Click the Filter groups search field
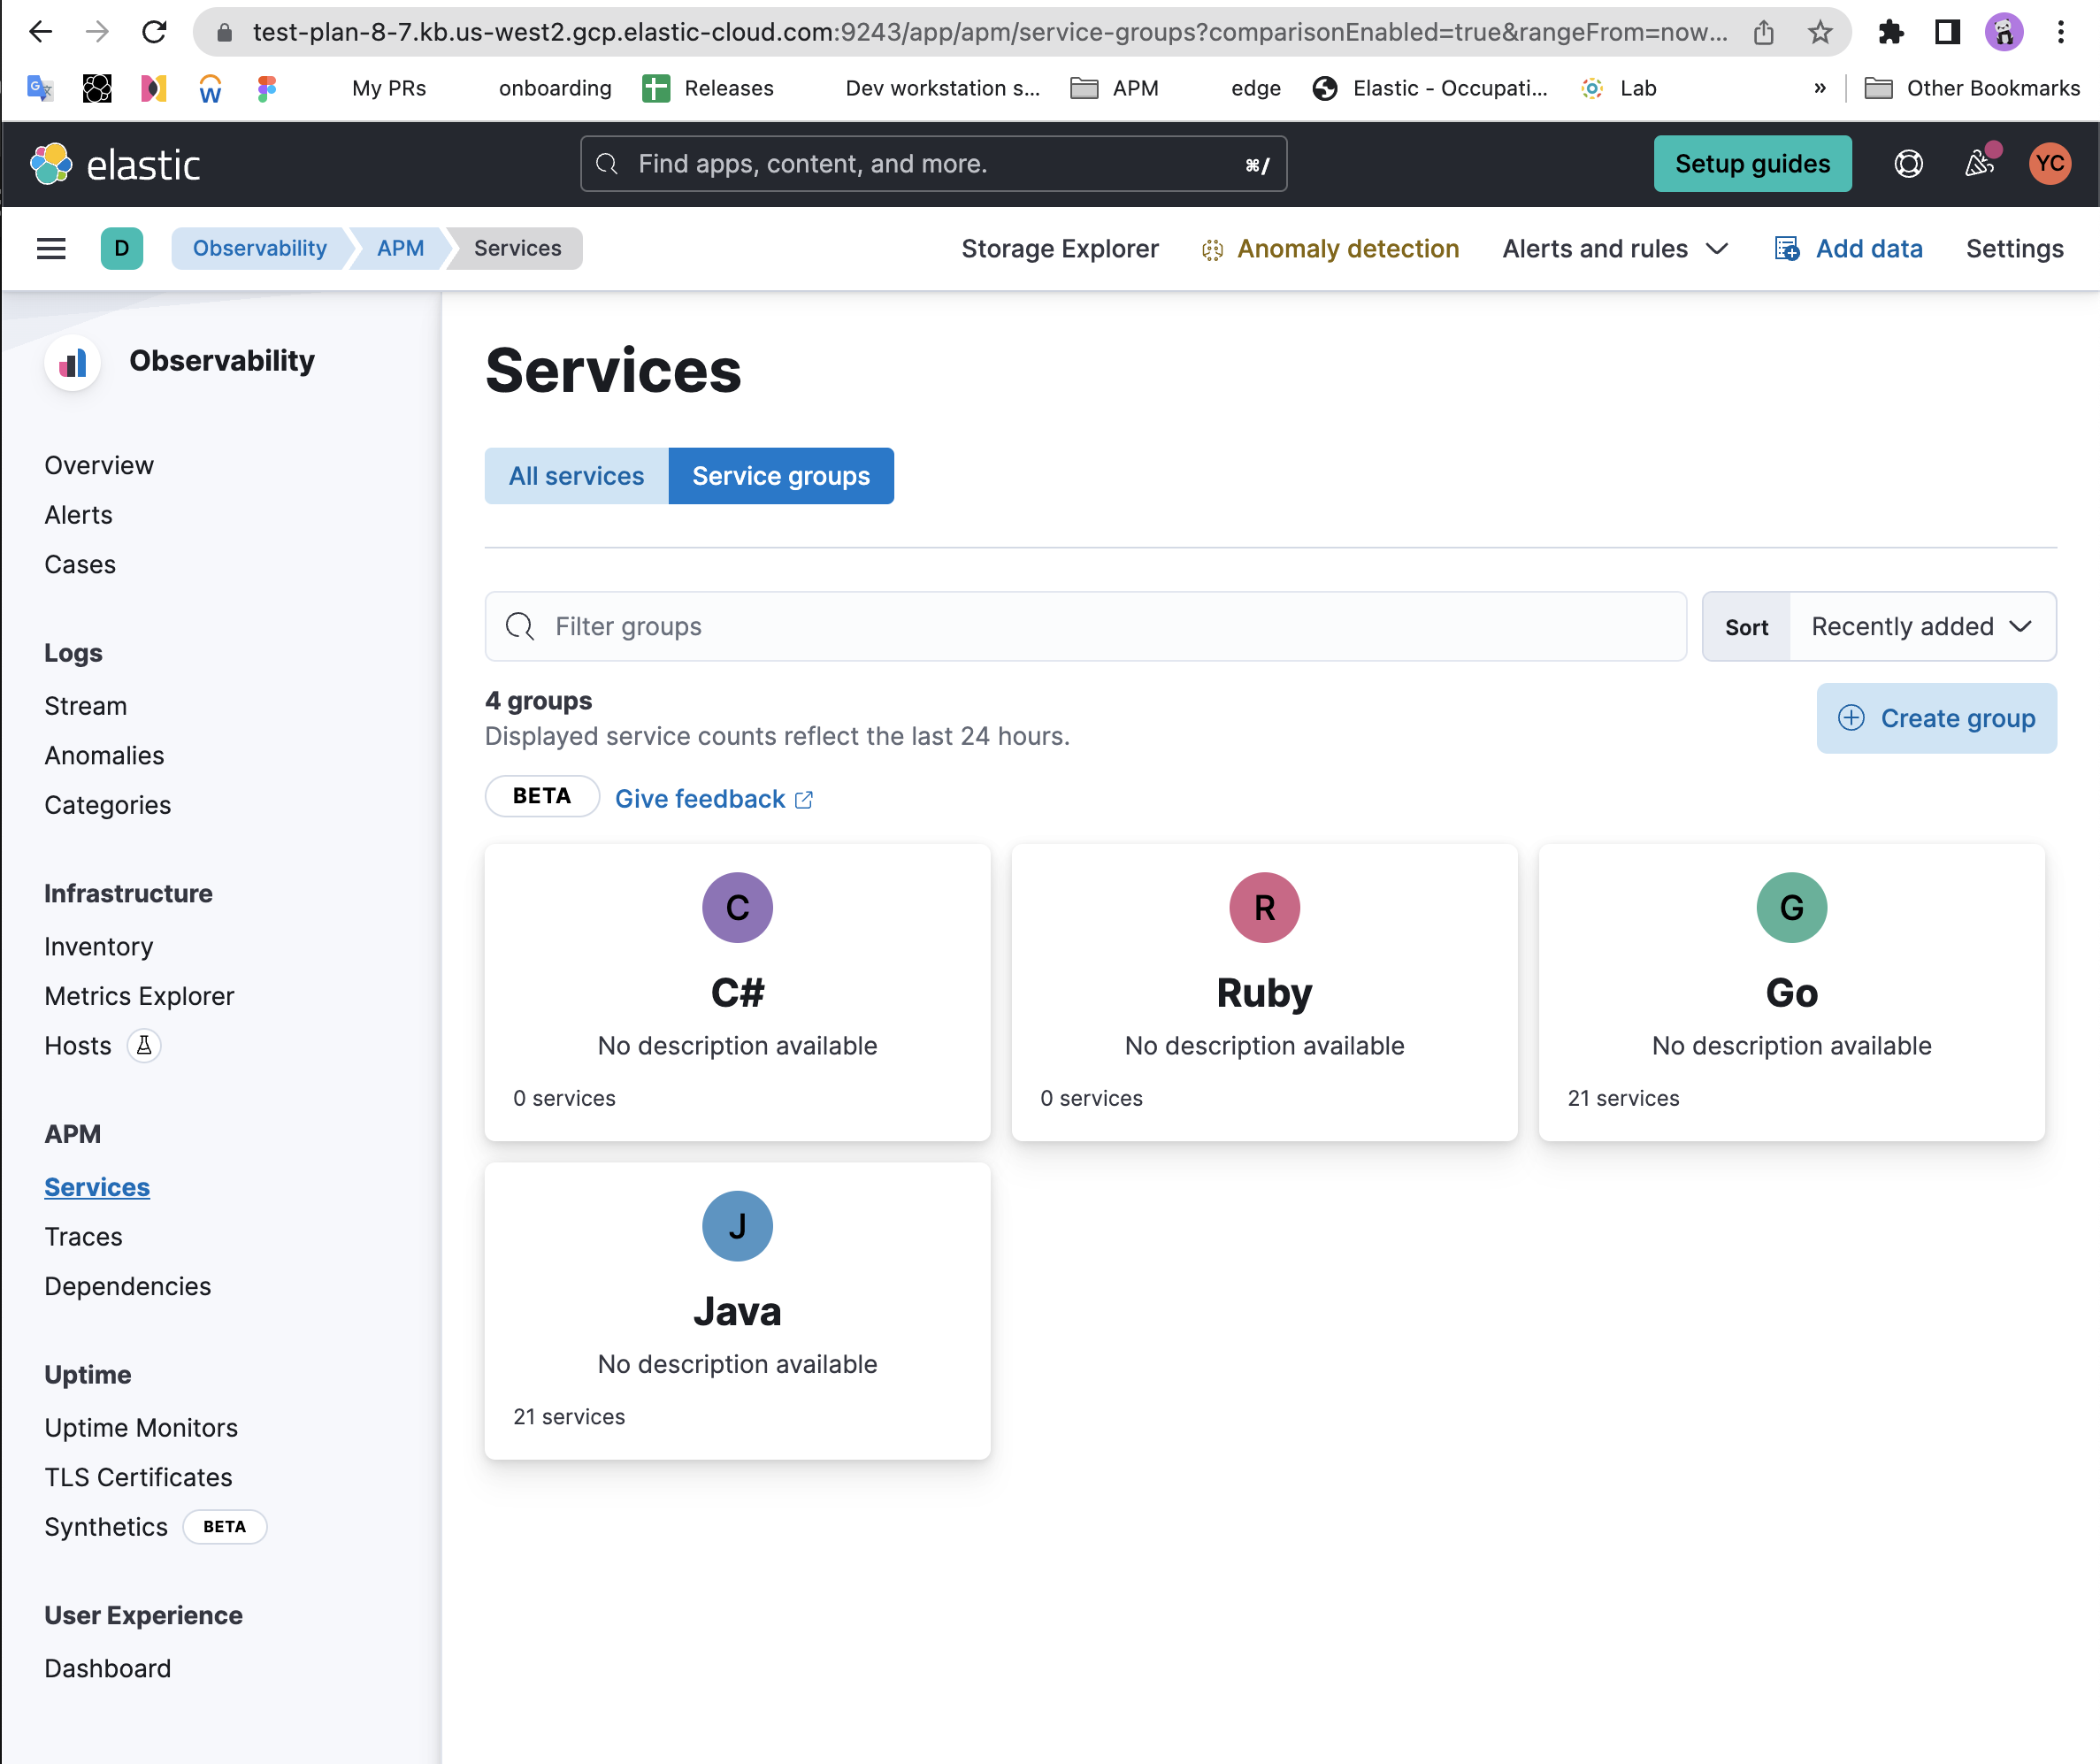The height and width of the screenshot is (1764, 2100). point(1086,626)
